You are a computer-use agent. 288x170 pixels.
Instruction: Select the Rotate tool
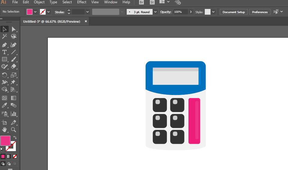pyautogui.click(x=5, y=75)
